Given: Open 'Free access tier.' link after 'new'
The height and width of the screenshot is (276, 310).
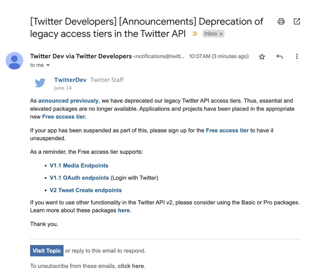Looking at the screenshot, I should [64, 117].
